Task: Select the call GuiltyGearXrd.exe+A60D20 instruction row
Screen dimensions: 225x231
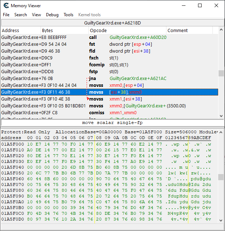Action: coord(108,37)
